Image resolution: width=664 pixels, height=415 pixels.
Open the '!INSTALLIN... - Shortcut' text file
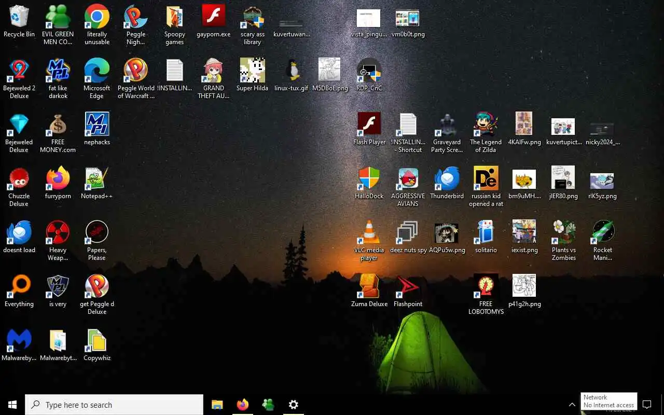pyautogui.click(x=408, y=133)
